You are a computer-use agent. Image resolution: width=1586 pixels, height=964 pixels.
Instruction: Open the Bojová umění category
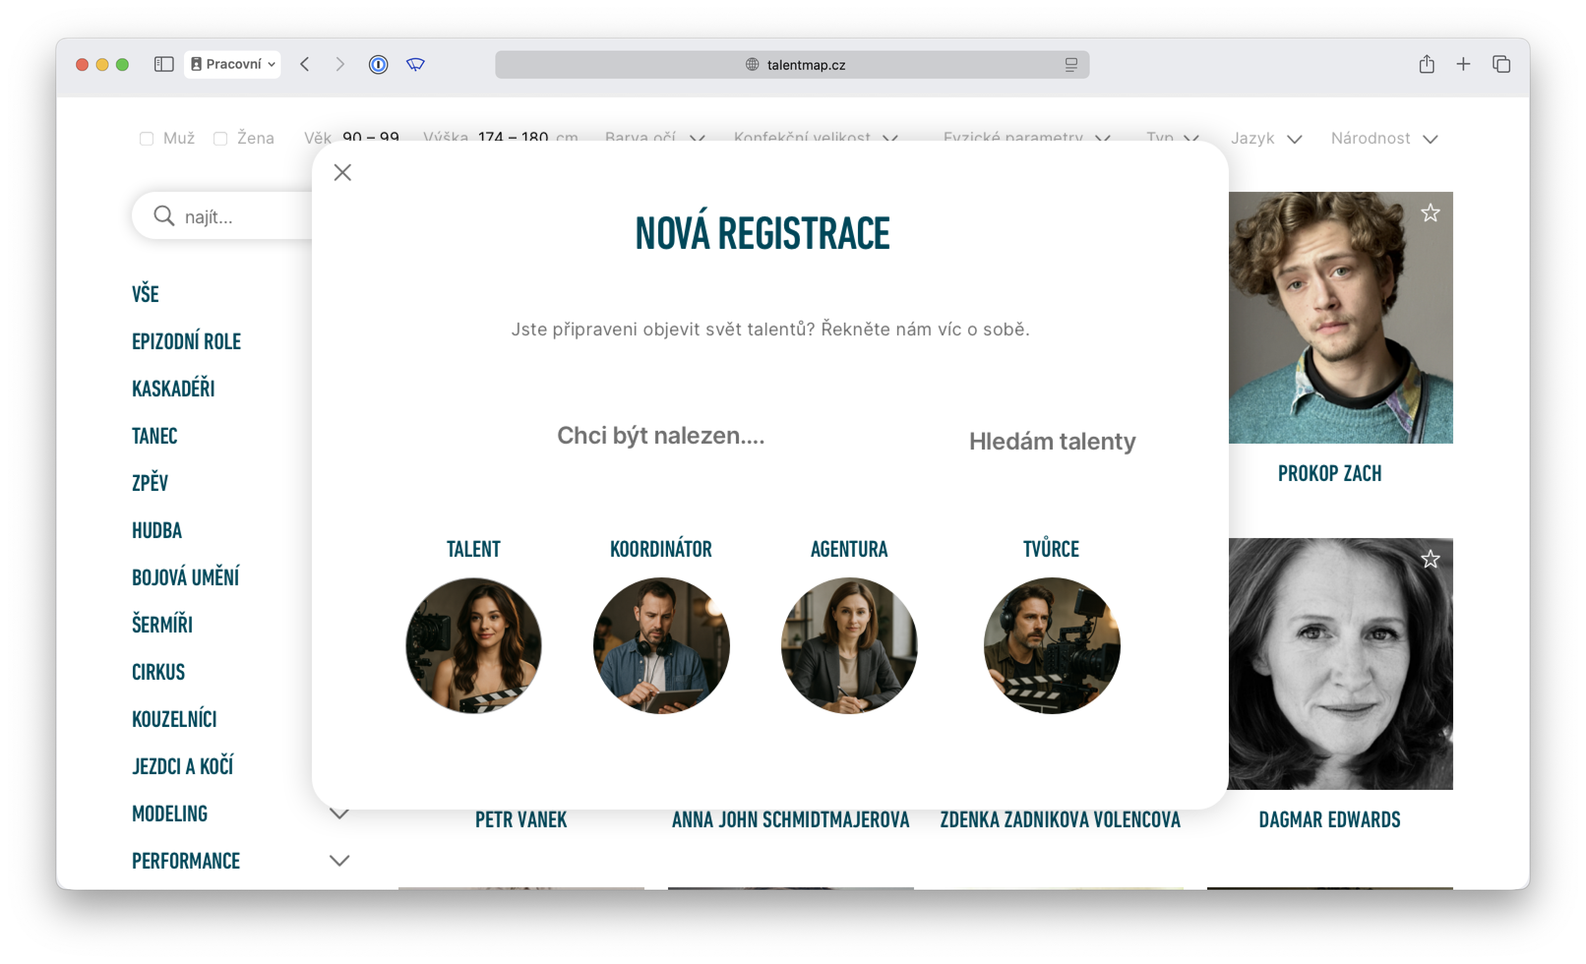[185, 578]
